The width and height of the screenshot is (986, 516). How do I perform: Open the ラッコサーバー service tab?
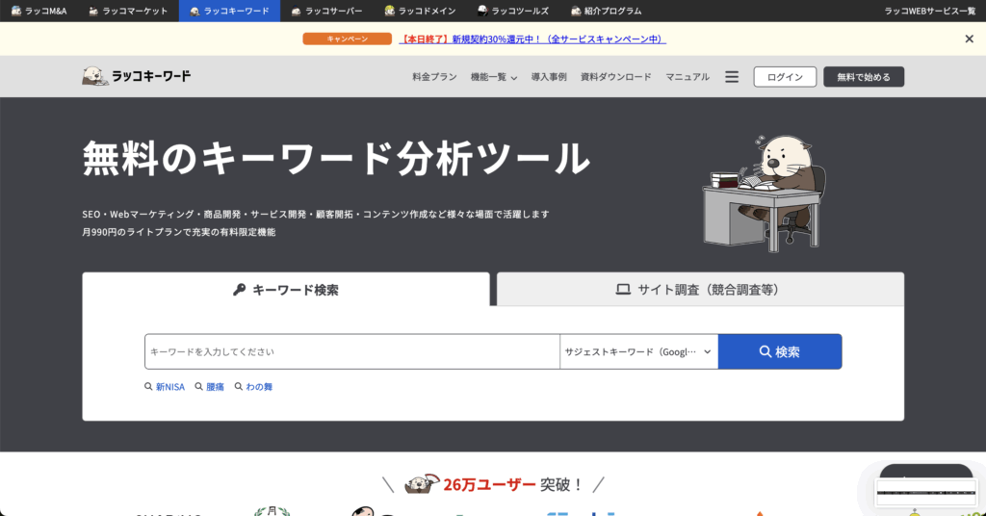point(327,11)
